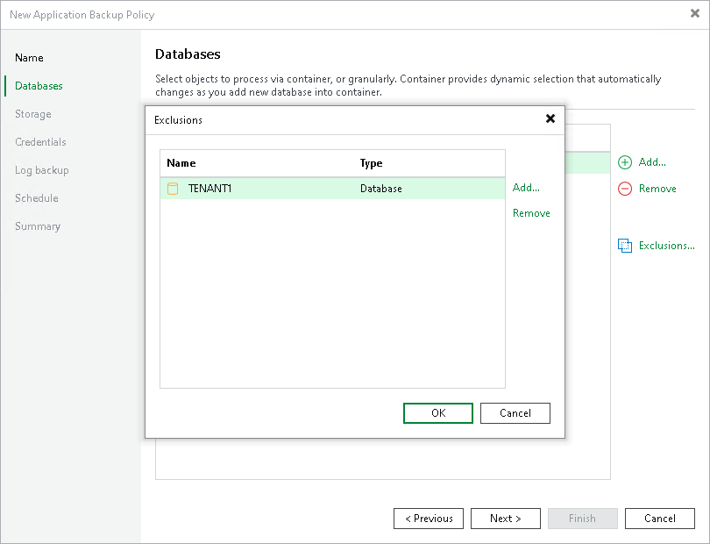Select the Name step in sidebar

click(x=29, y=58)
